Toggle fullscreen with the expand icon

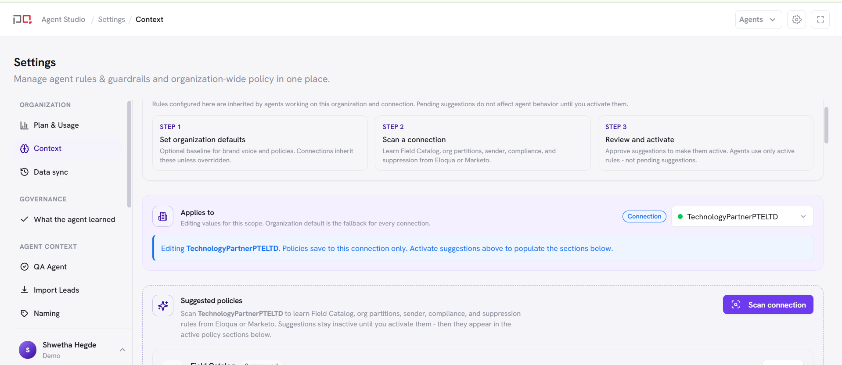point(820,19)
